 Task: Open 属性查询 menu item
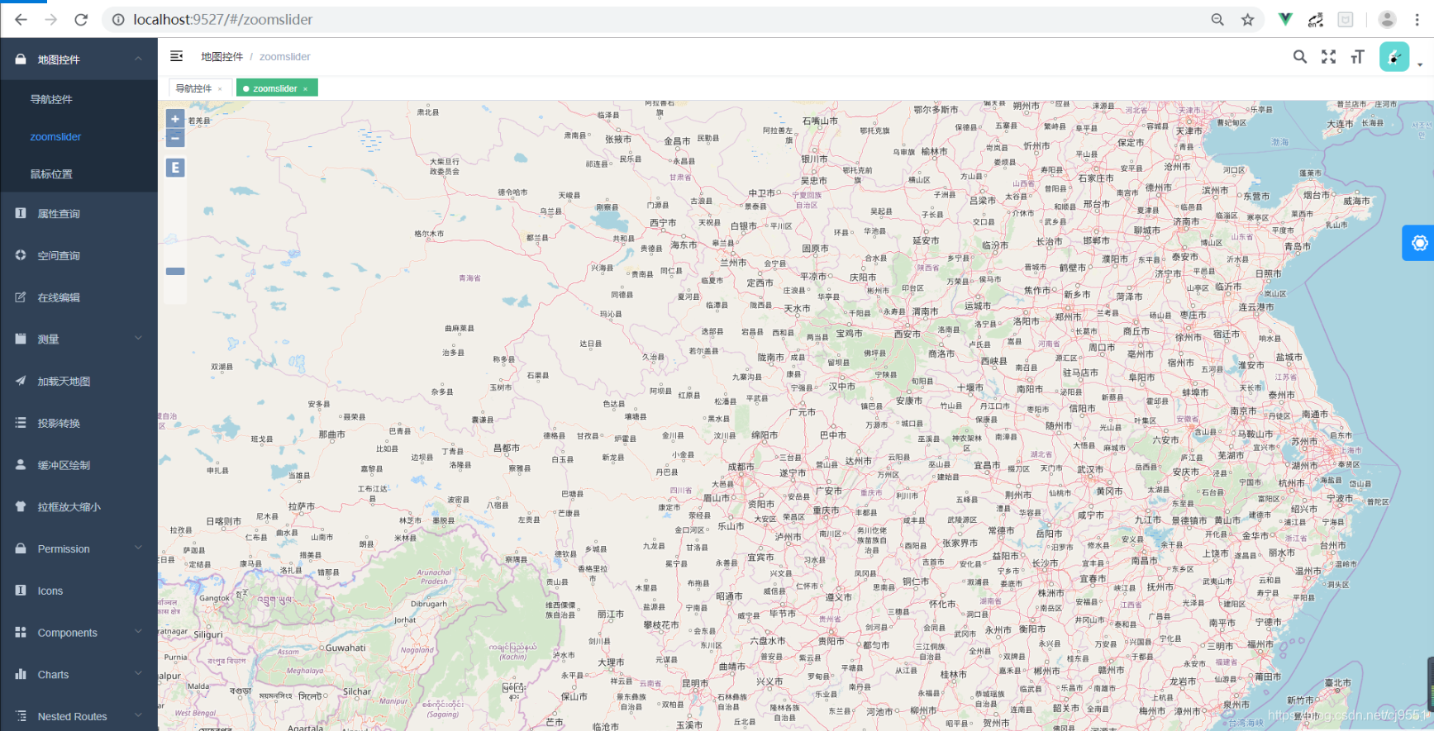point(79,213)
